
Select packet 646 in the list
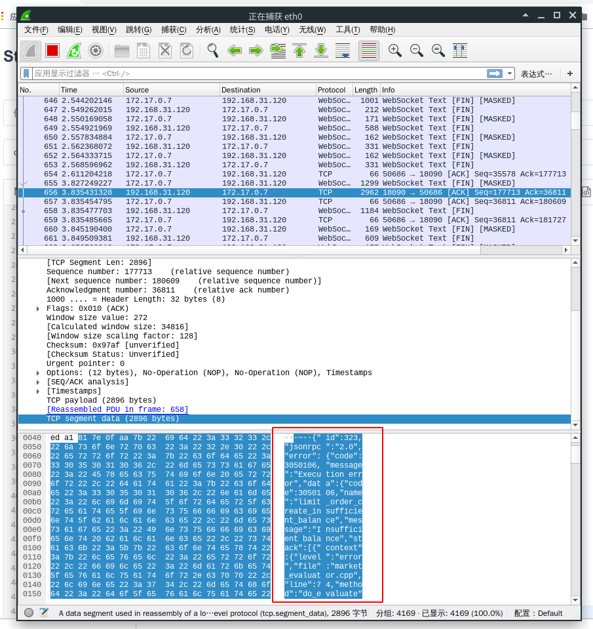(x=294, y=101)
